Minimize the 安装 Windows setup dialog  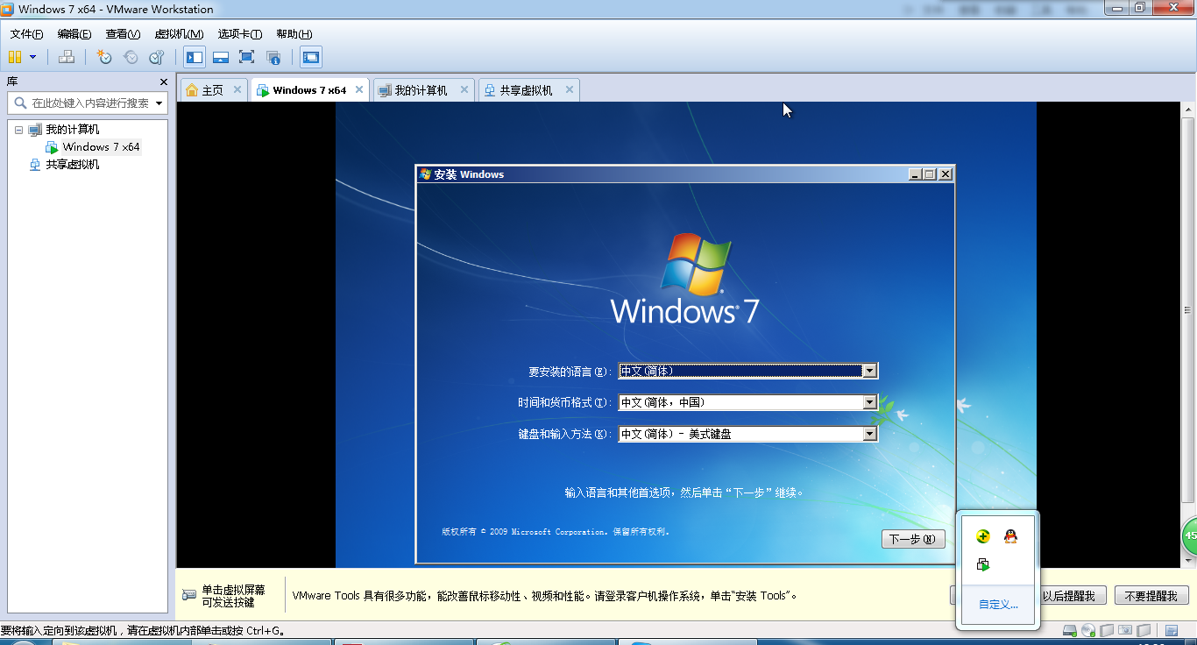point(916,174)
